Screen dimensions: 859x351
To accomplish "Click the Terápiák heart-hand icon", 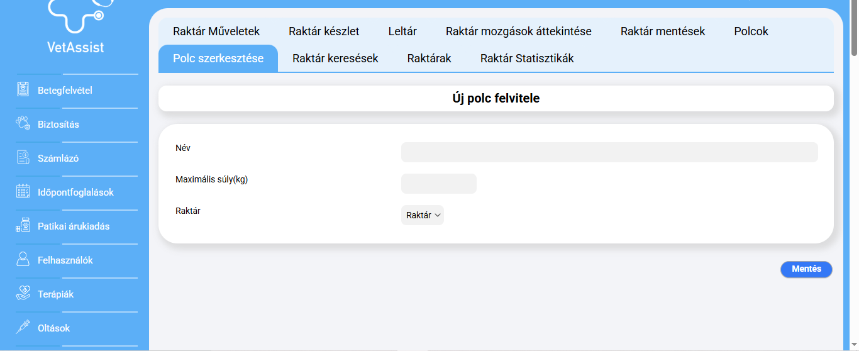I will click(23, 294).
